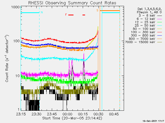
Task: Select the 25 - 50 keV legend label
Action: [145, 26]
